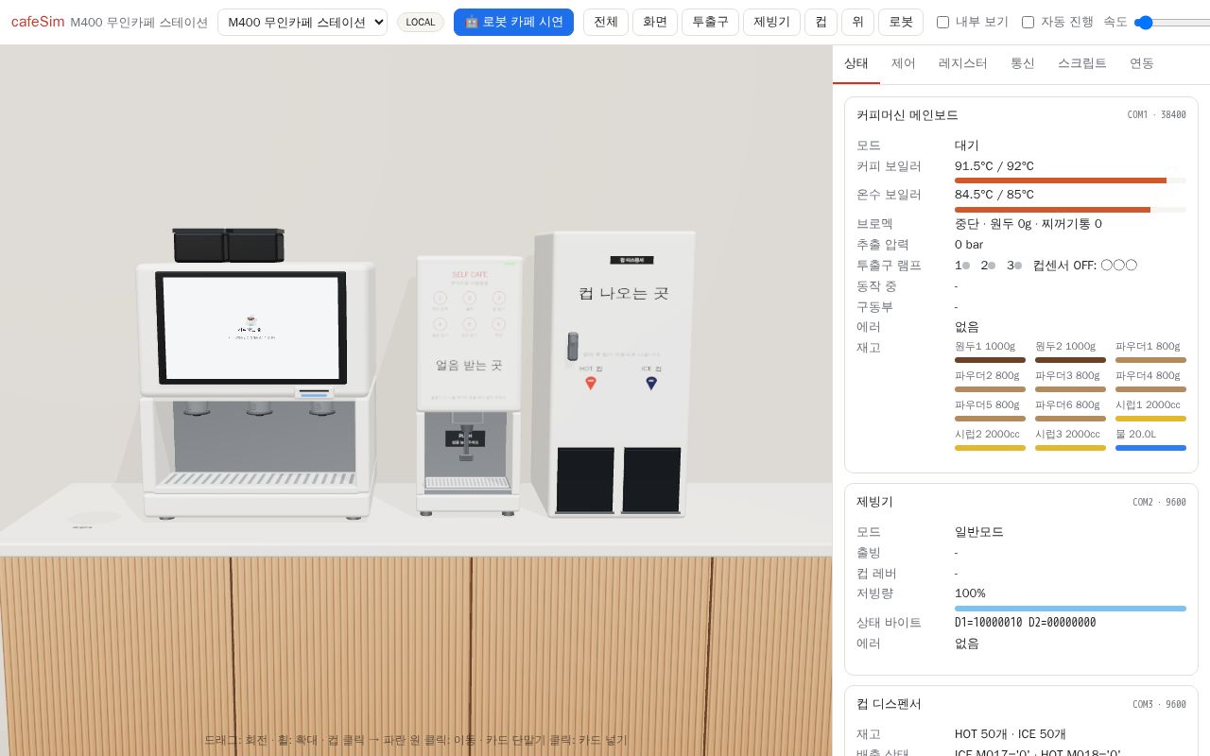Click the 0 bar extraction pressure value
Viewport: 1210px width, 756px height.
coord(969,245)
